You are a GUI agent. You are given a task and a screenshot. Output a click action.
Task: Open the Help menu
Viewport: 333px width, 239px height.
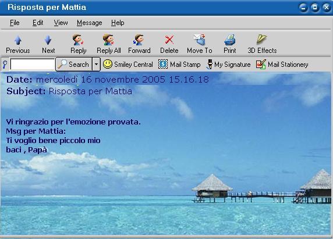(118, 23)
